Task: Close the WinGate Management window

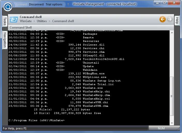Action: pos(174,3)
